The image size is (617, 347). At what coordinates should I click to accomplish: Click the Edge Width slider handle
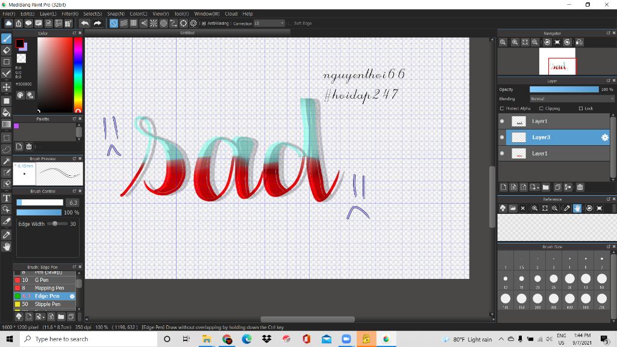pos(55,224)
